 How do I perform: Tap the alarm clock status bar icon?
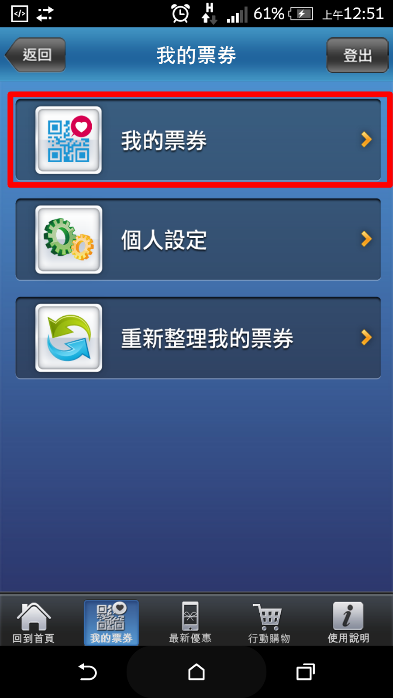pos(180,14)
